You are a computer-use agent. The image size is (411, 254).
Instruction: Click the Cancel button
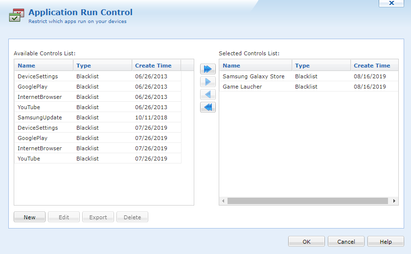pyautogui.click(x=346, y=241)
